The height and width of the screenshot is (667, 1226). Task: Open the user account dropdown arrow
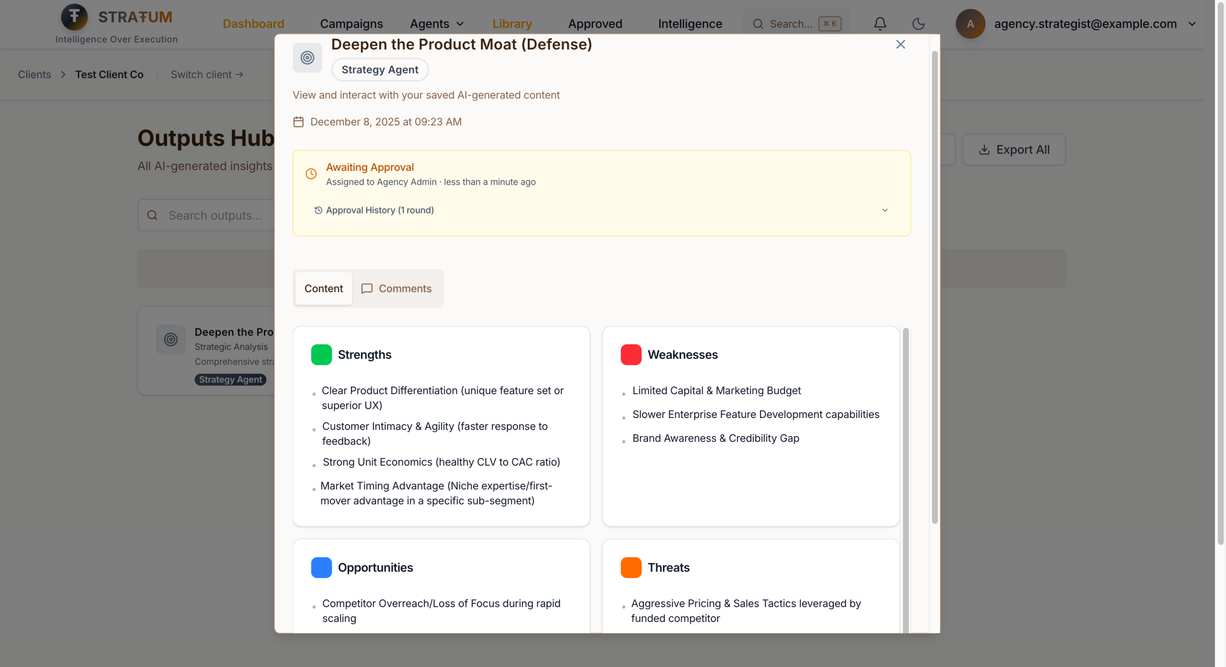pos(1192,23)
